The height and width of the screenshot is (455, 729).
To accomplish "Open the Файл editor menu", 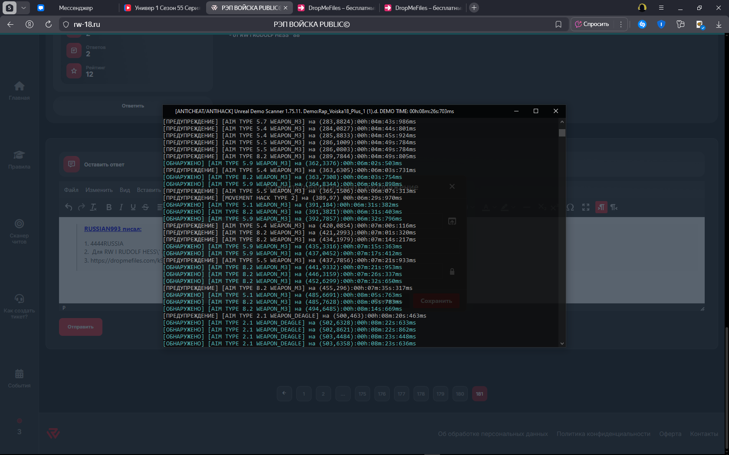I will coord(71,190).
